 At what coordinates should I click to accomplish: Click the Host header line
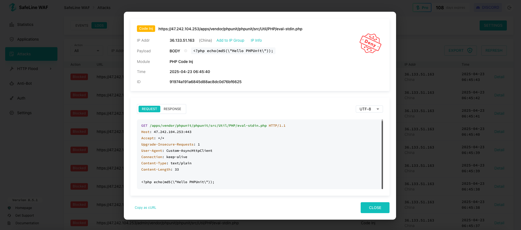click(166, 132)
